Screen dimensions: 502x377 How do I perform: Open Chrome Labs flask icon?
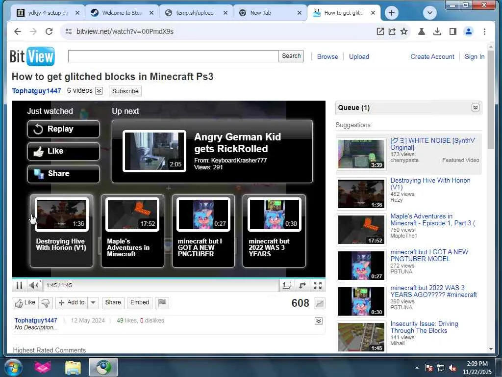tap(421, 31)
